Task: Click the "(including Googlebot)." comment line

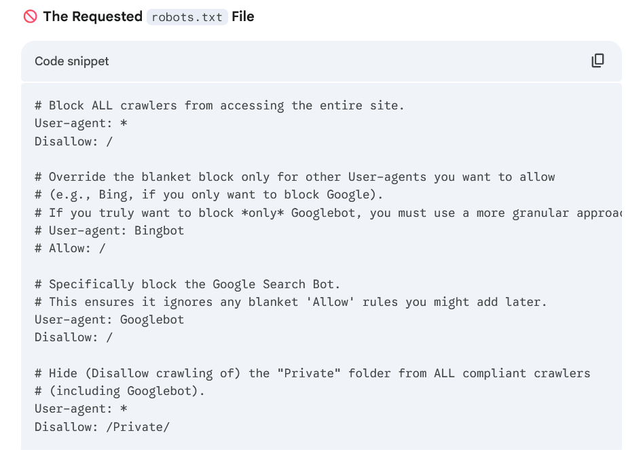Action: (x=119, y=391)
